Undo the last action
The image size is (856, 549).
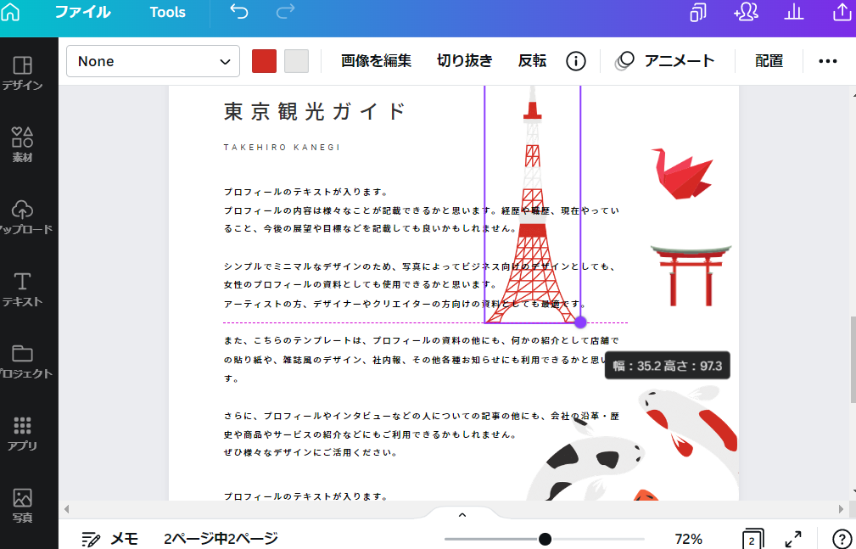pyautogui.click(x=239, y=12)
